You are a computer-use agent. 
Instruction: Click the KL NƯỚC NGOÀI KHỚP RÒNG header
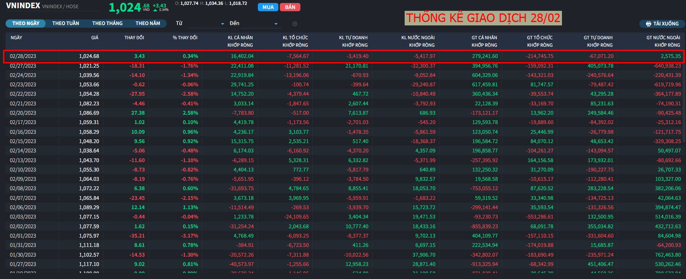coord(418,41)
